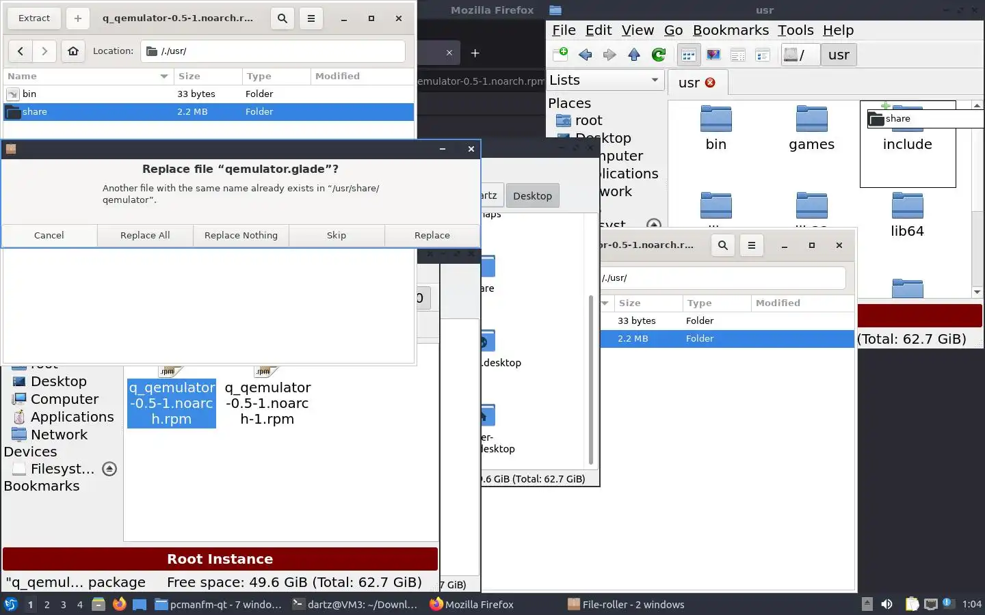This screenshot has width=985, height=615.
Task: Reload the usr folder with the green refresh icon
Action: point(659,55)
